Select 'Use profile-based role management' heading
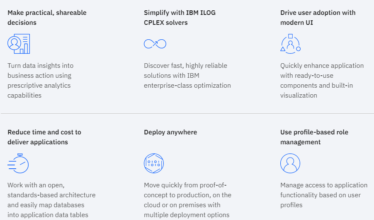 coord(314,137)
